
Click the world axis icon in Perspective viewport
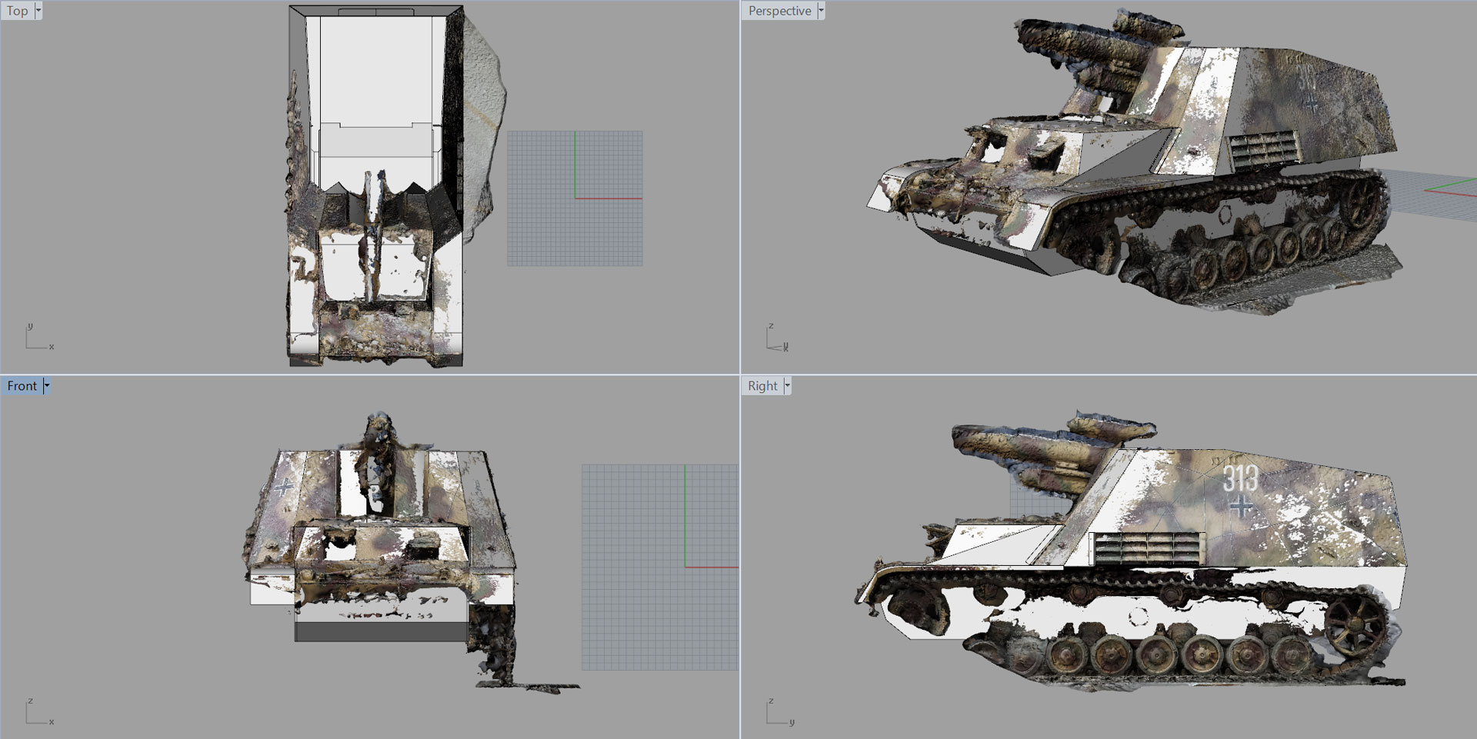[777, 338]
